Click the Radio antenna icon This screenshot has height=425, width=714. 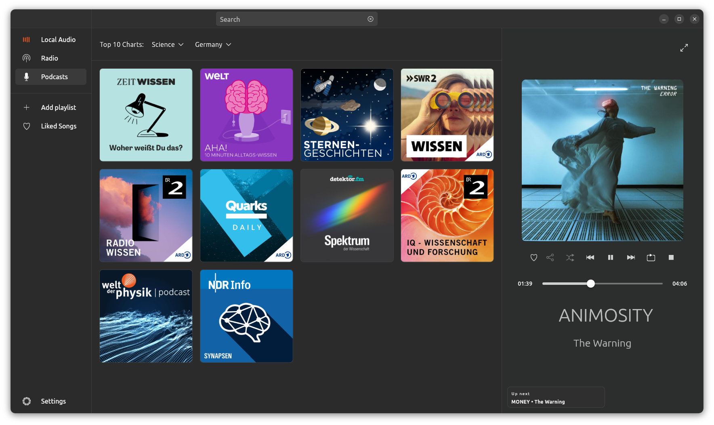(x=26, y=58)
